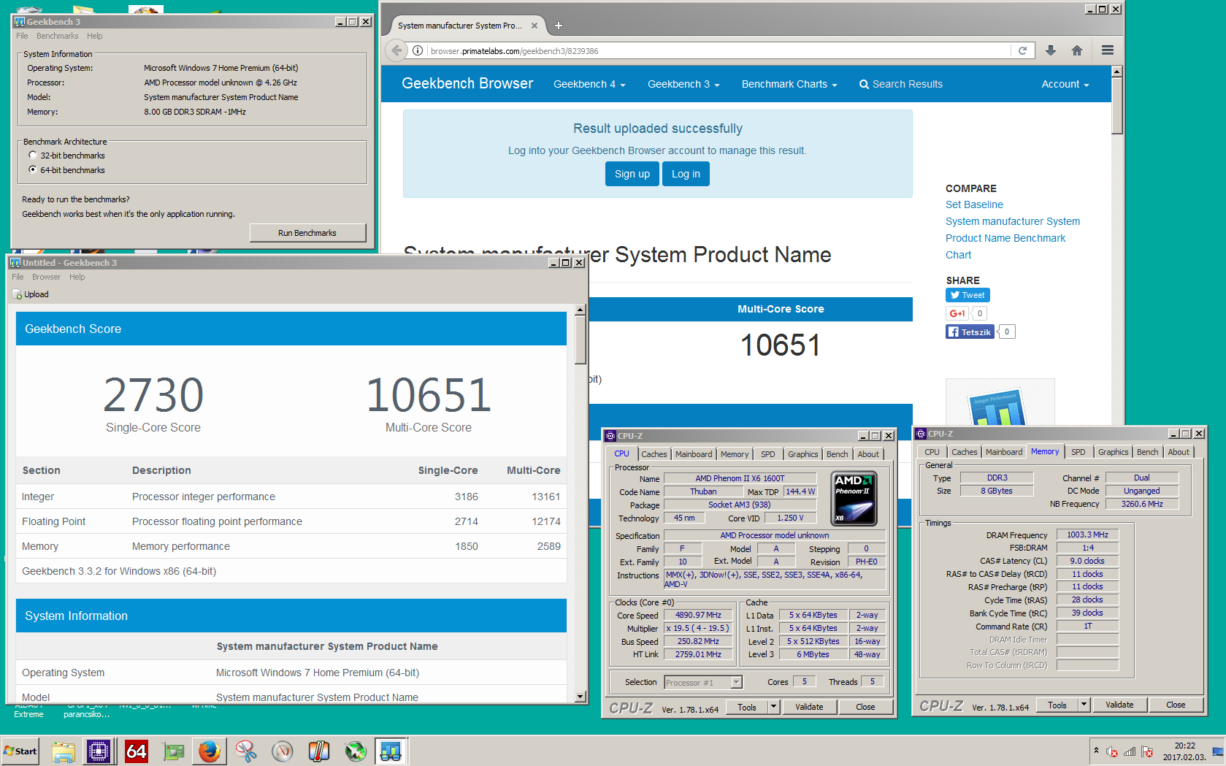Go to the browser home page icon
This screenshot has width=1226, height=766.
coord(1076,50)
